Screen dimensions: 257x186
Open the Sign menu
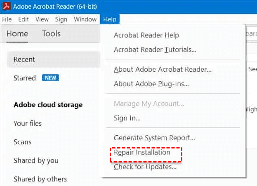coord(61,19)
